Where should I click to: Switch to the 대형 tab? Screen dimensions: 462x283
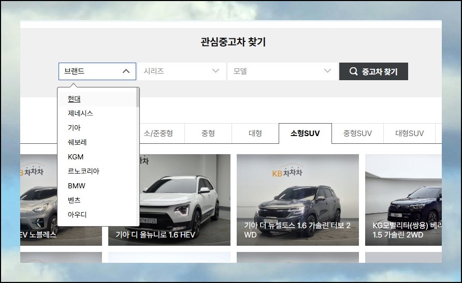point(255,133)
